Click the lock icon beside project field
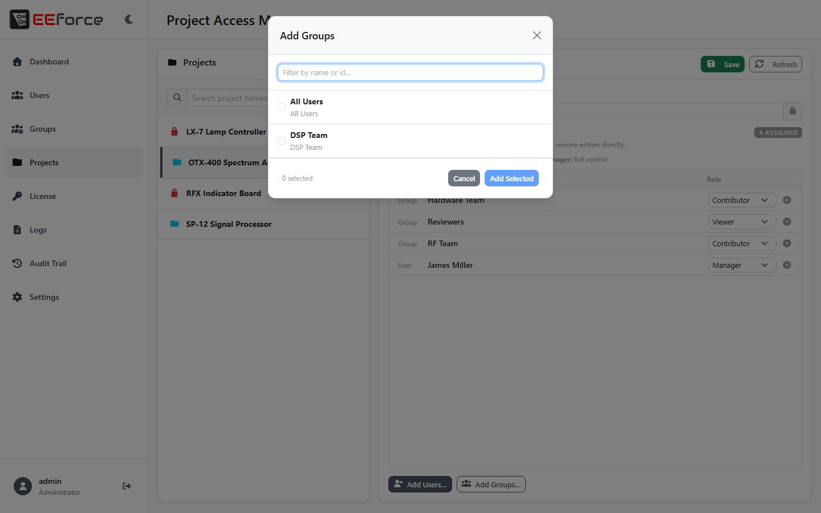The width and height of the screenshot is (821, 513). (792, 111)
